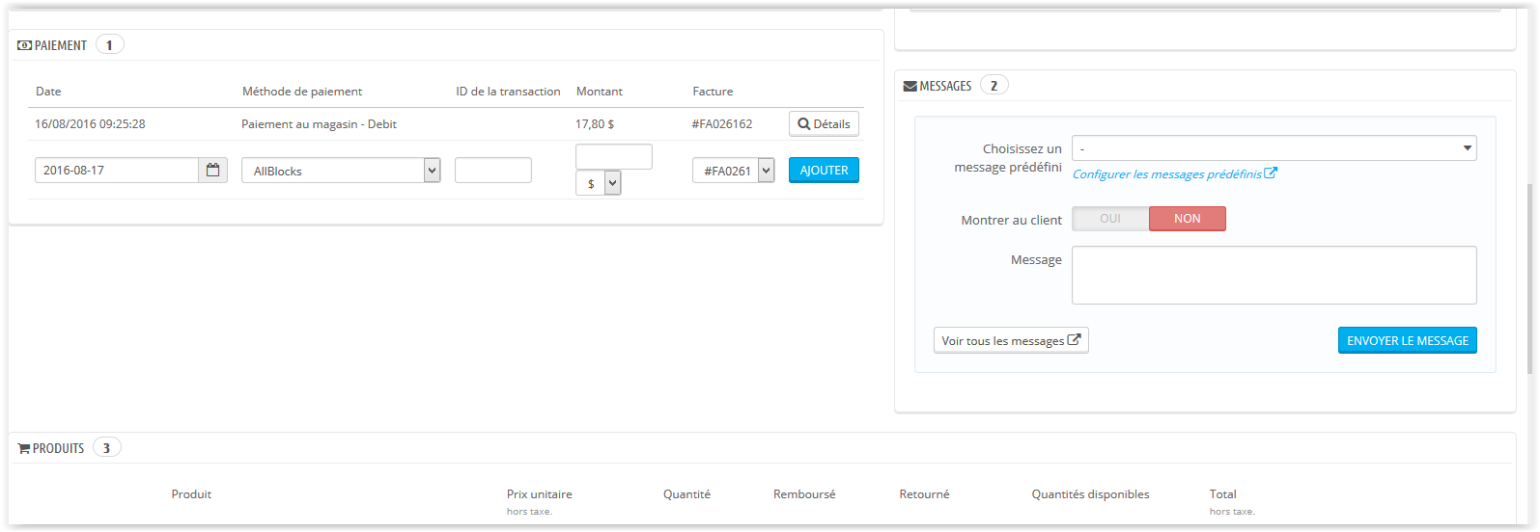Open Configurer les messages prédéfinis link

click(1175, 174)
